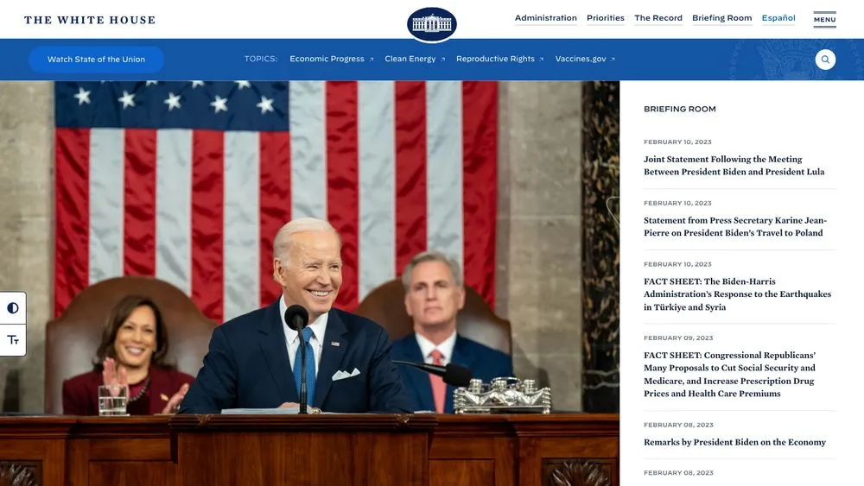Click The White House text title

click(90, 20)
